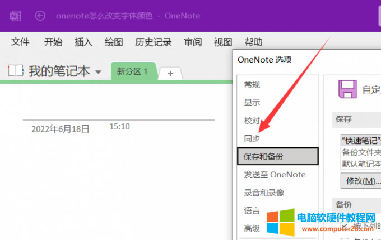
Task: Open the 帮助 ribbon tab
Action: [x=253, y=42]
